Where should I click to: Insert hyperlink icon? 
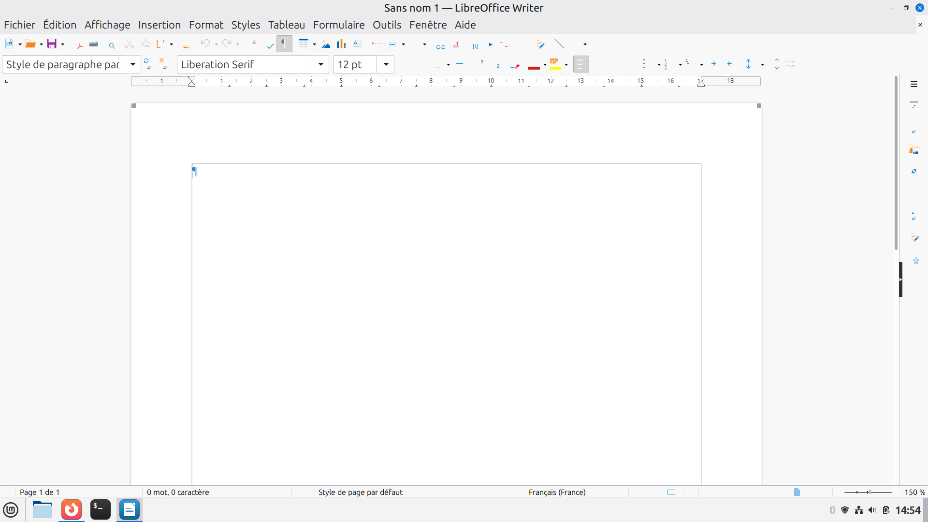(x=440, y=46)
